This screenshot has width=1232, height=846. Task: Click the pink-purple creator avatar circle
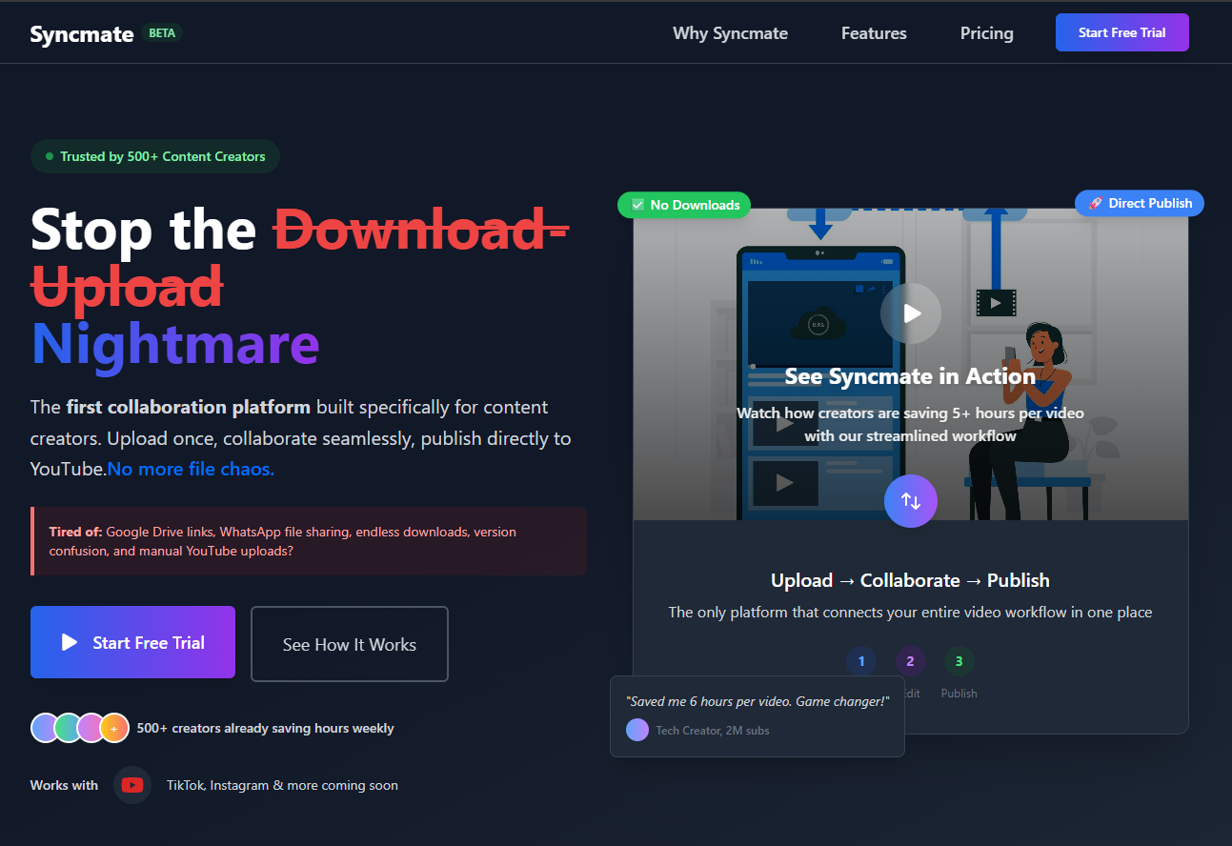(x=91, y=728)
